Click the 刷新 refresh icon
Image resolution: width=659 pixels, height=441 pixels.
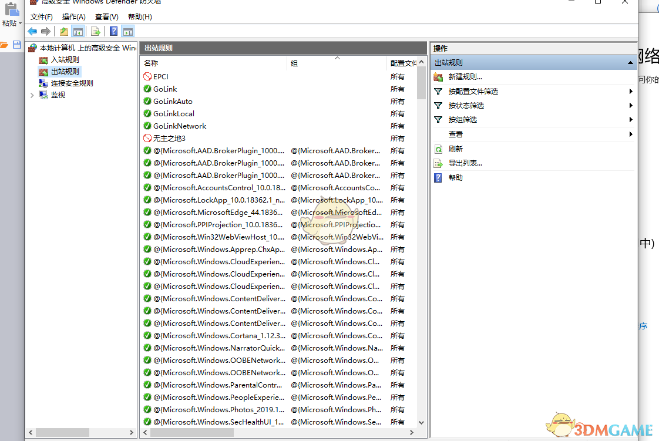[438, 149]
